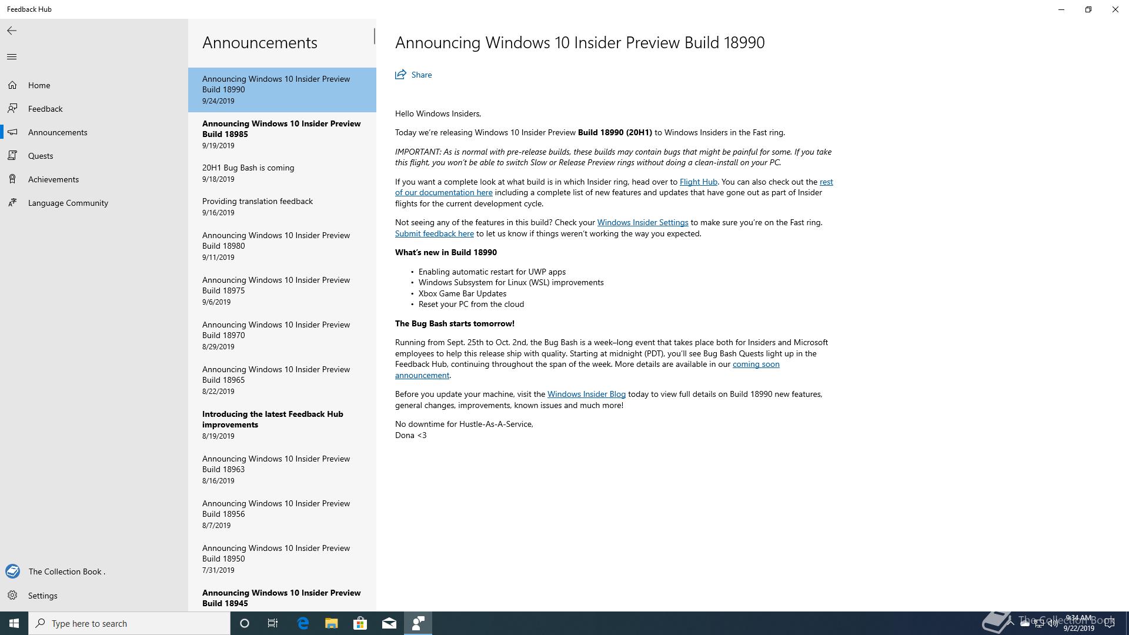Open Build 18945 announcement
The image size is (1129, 635).
(x=282, y=597)
